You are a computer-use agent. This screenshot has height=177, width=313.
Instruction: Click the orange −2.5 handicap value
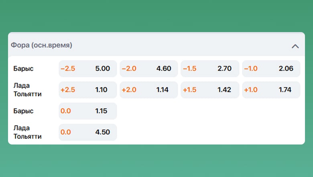(x=68, y=69)
